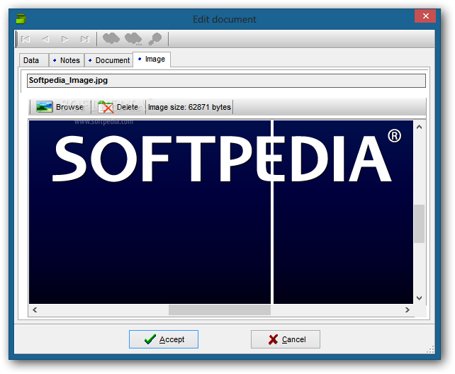This screenshot has width=455, height=374.
Task: Click first cloud search toolbar icon
Action: click(x=111, y=38)
